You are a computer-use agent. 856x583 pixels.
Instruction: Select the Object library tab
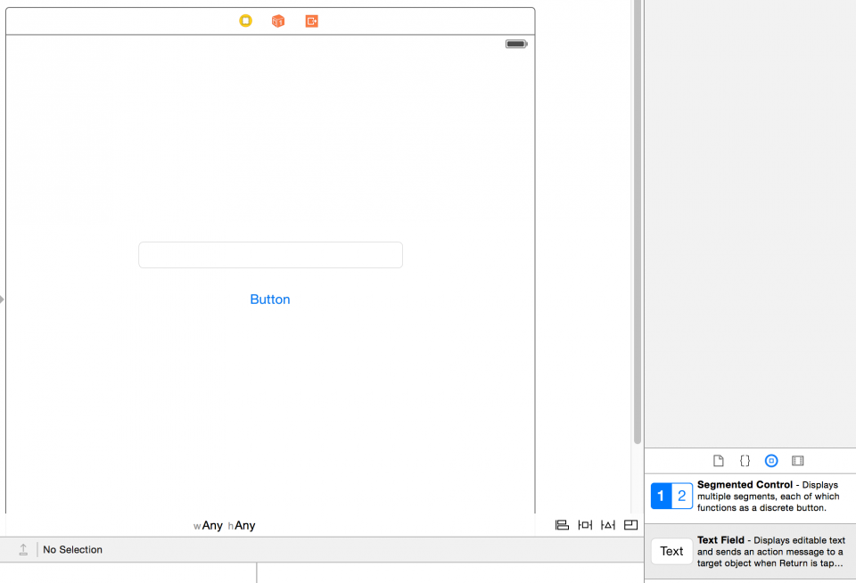pyautogui.click(x=770, y=460)
